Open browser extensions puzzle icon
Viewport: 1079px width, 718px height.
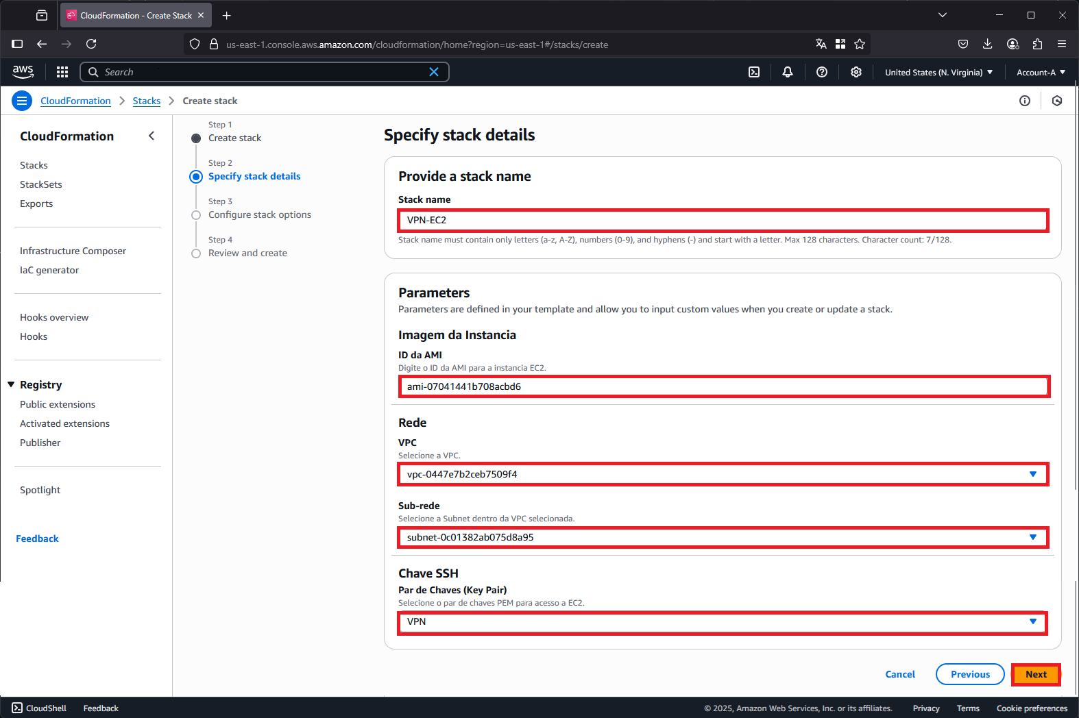(x=1037, y=44)
